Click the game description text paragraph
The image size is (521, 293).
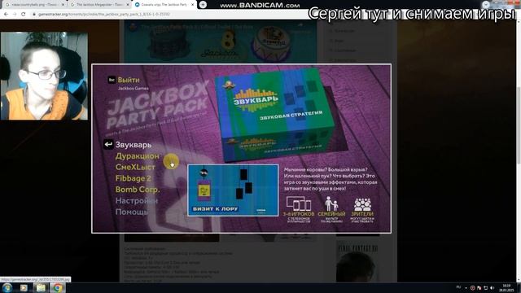point(331,179)
